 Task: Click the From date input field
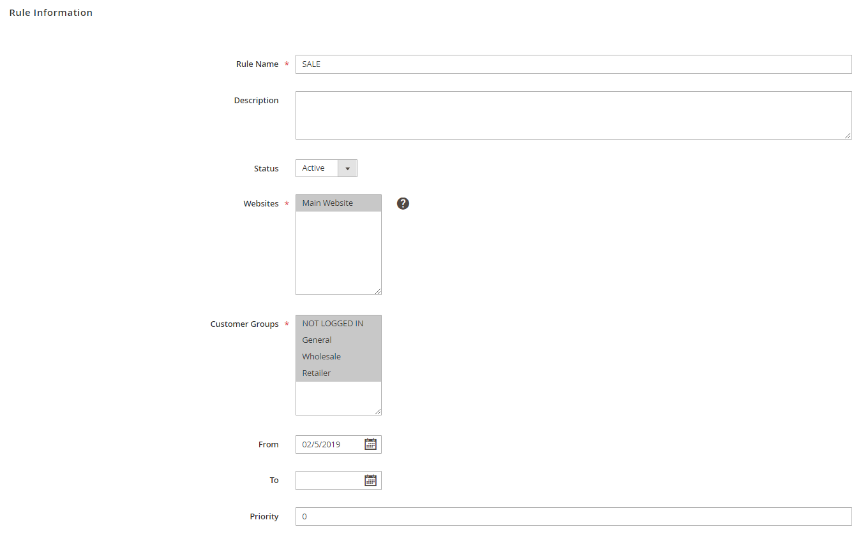(x=329, y=445)
